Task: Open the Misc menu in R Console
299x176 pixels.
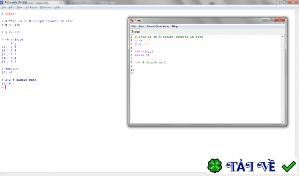Action: [x=19, y=7]
